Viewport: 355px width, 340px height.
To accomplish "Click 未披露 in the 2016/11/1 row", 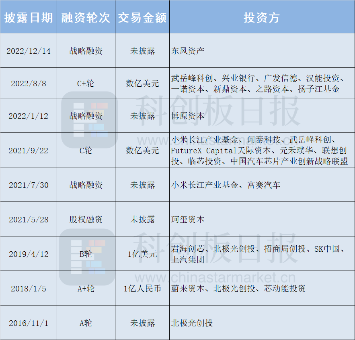I will 142,323.
